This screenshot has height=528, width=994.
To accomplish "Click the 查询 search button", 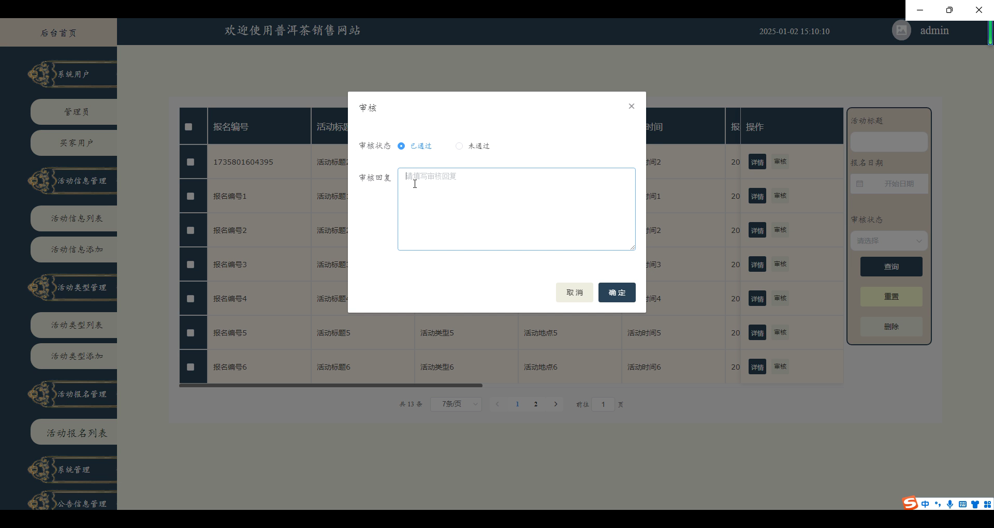I will tap(891, 267).
